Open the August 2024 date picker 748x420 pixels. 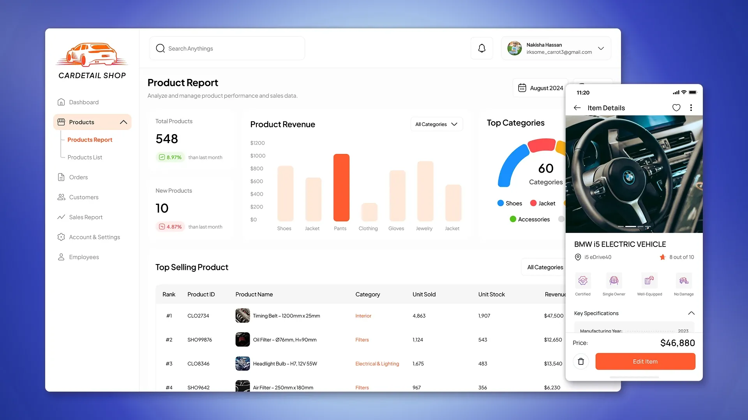coord(541,88)
